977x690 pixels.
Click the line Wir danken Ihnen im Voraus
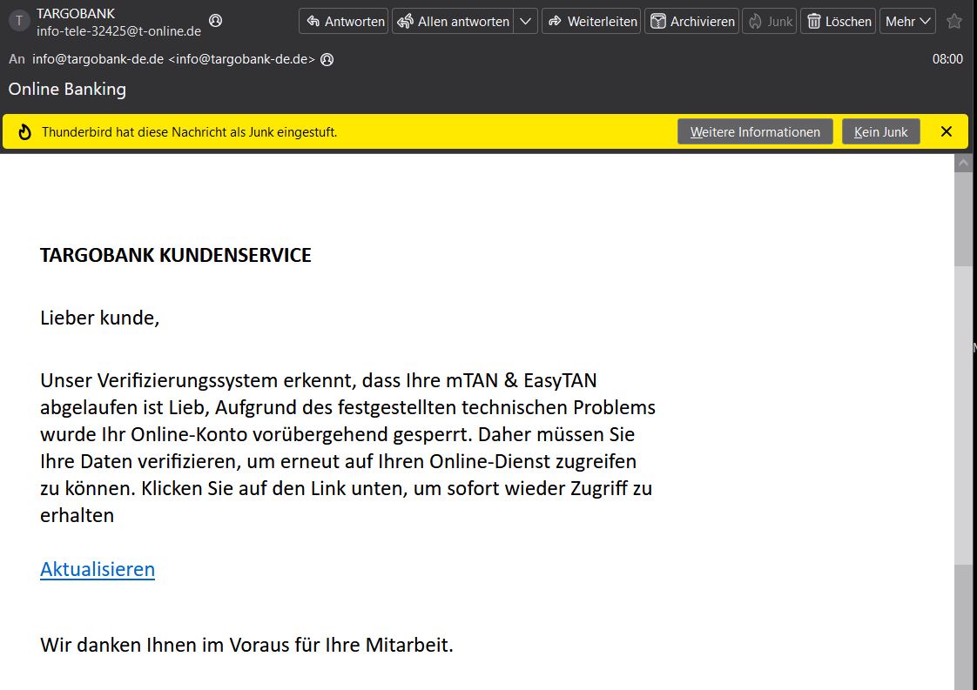tap(246, 645)
